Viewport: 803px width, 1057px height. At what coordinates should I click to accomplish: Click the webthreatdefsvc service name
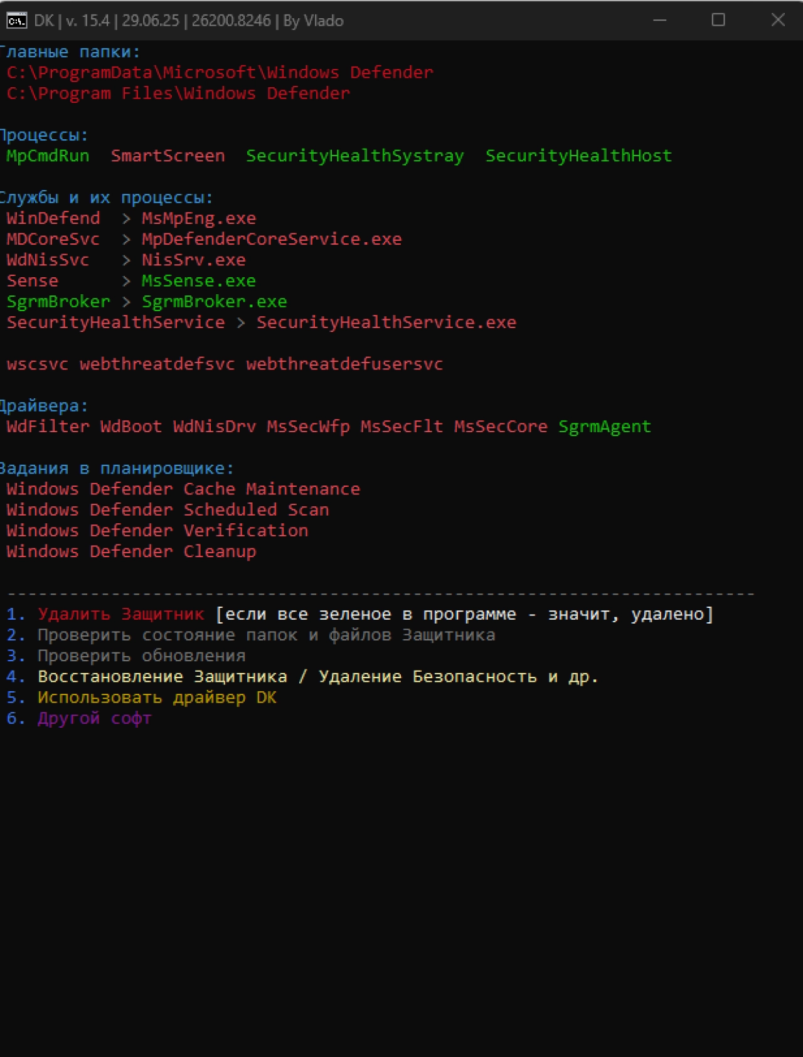pyautogui.click(x=157, y=364)
